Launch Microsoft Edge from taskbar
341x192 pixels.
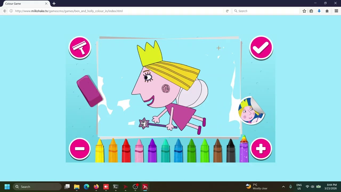click(87, 187)
